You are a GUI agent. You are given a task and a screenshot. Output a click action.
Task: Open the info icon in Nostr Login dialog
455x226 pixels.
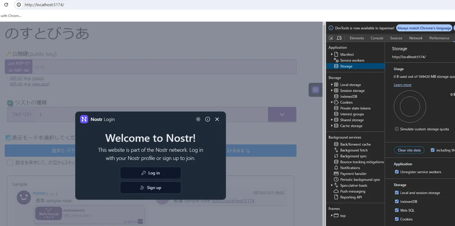(x=208, y=119)
